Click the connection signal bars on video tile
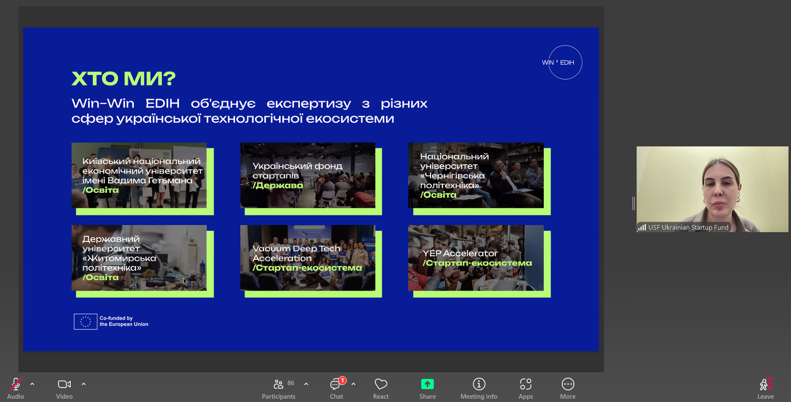This screenshot has width=791, height=402. pos(642,228)
